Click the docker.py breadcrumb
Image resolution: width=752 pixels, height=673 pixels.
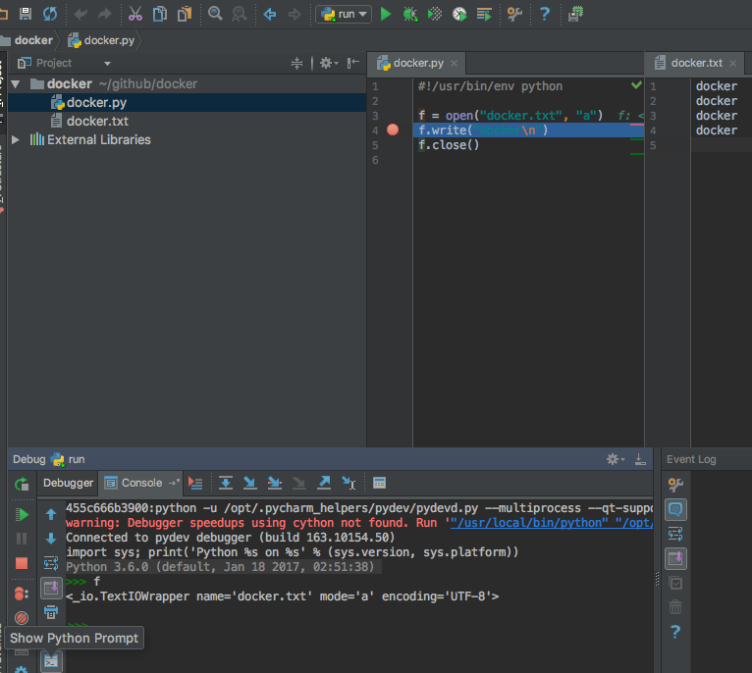(x=101, y=40)
